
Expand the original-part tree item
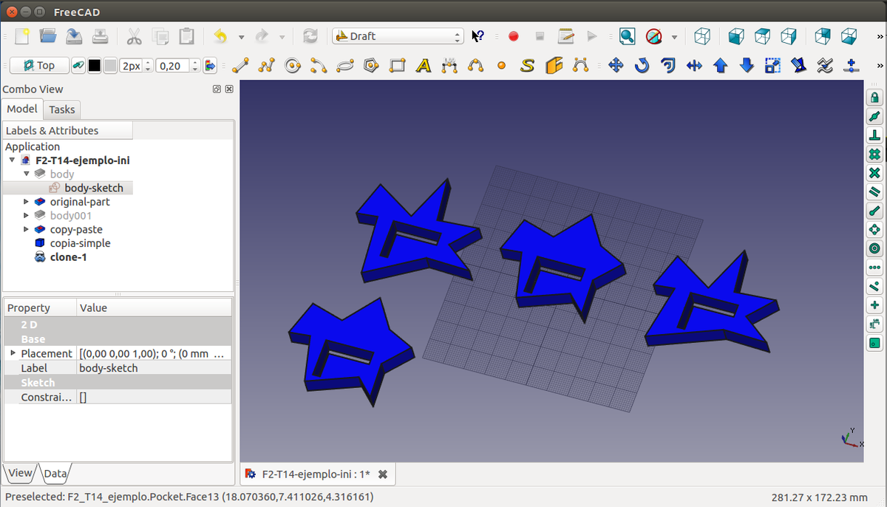[27, 202]
